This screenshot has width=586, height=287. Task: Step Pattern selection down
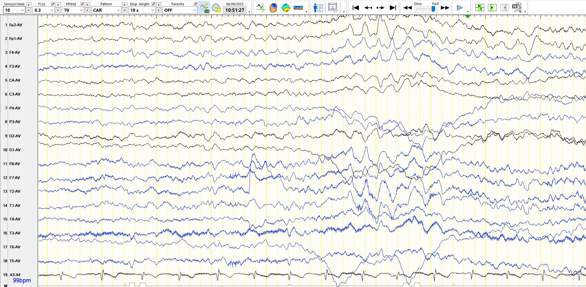(x=124, y=10)
